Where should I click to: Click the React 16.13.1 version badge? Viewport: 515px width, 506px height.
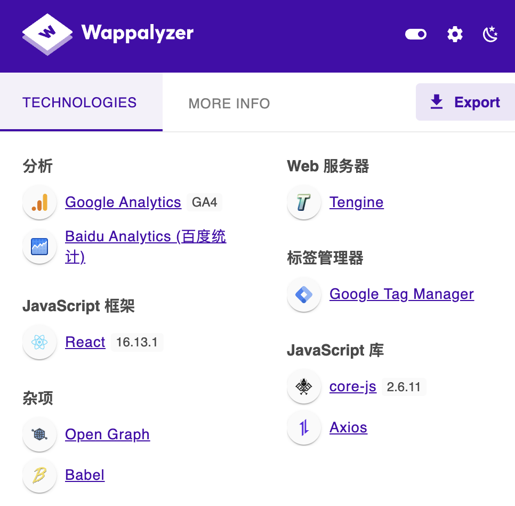[x=137, y=342]
